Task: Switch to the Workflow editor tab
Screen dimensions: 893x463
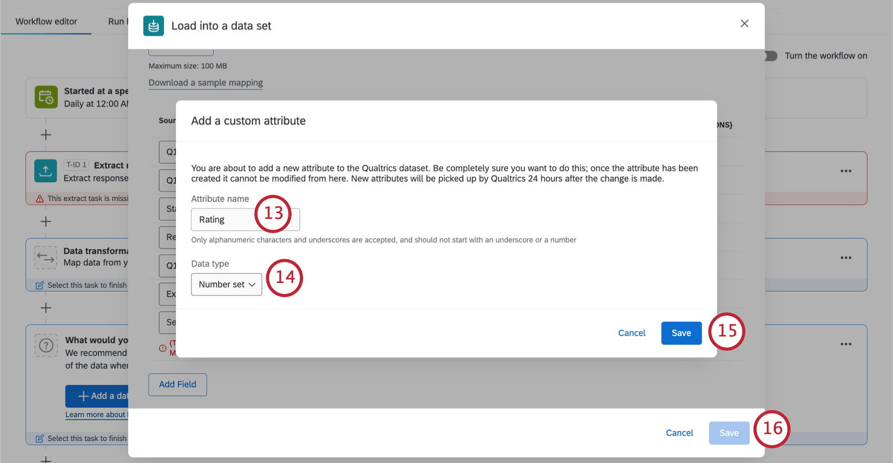Action: pyautogui.click(x=46, y=21)
